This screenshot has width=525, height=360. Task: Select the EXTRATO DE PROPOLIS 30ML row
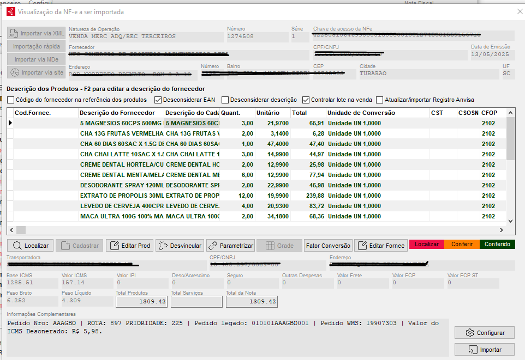click(121, 196)
